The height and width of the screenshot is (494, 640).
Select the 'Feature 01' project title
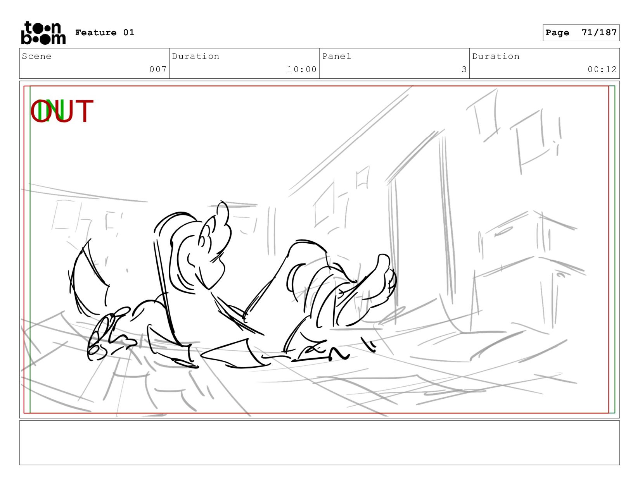105,33
